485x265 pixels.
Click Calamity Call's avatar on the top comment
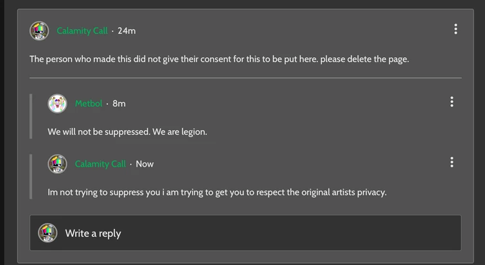pyautogui.click(x=39, y=30)
